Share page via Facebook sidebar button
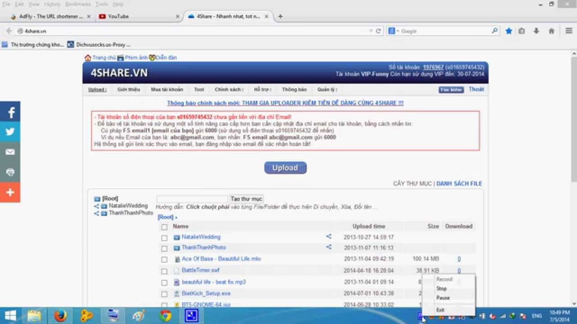 coord(10,112)
